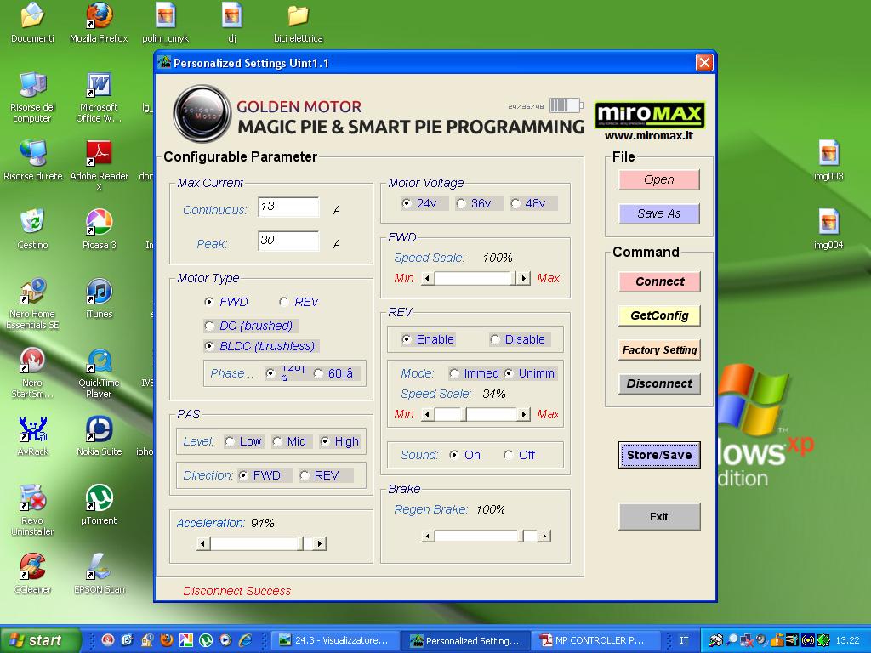
Task: Launch Picasa 3 shortcut
Action: point(99,229)
